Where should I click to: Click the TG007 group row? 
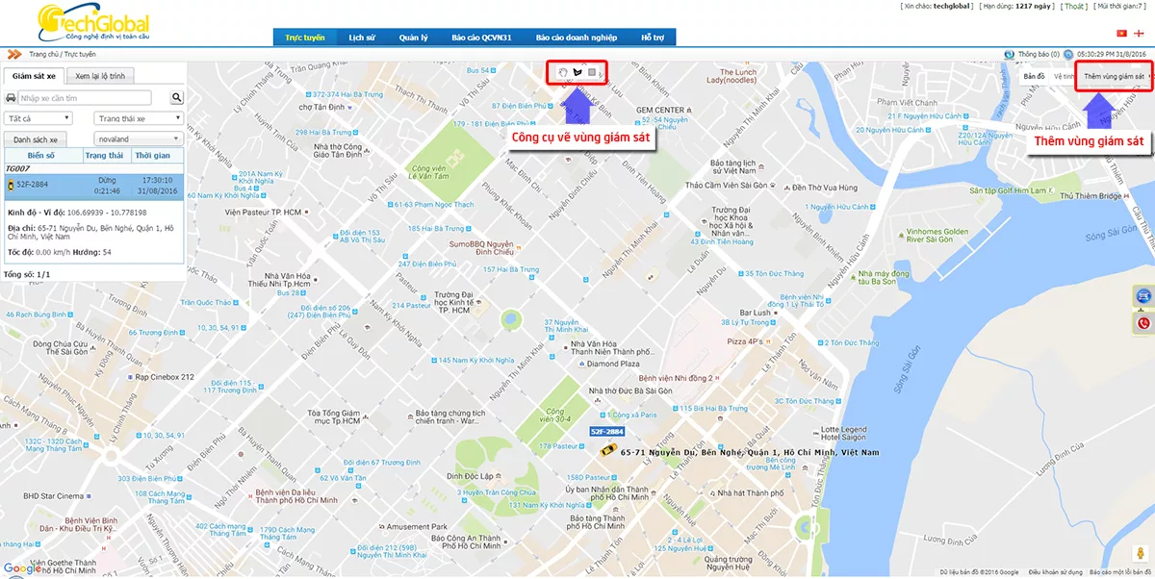92,168
